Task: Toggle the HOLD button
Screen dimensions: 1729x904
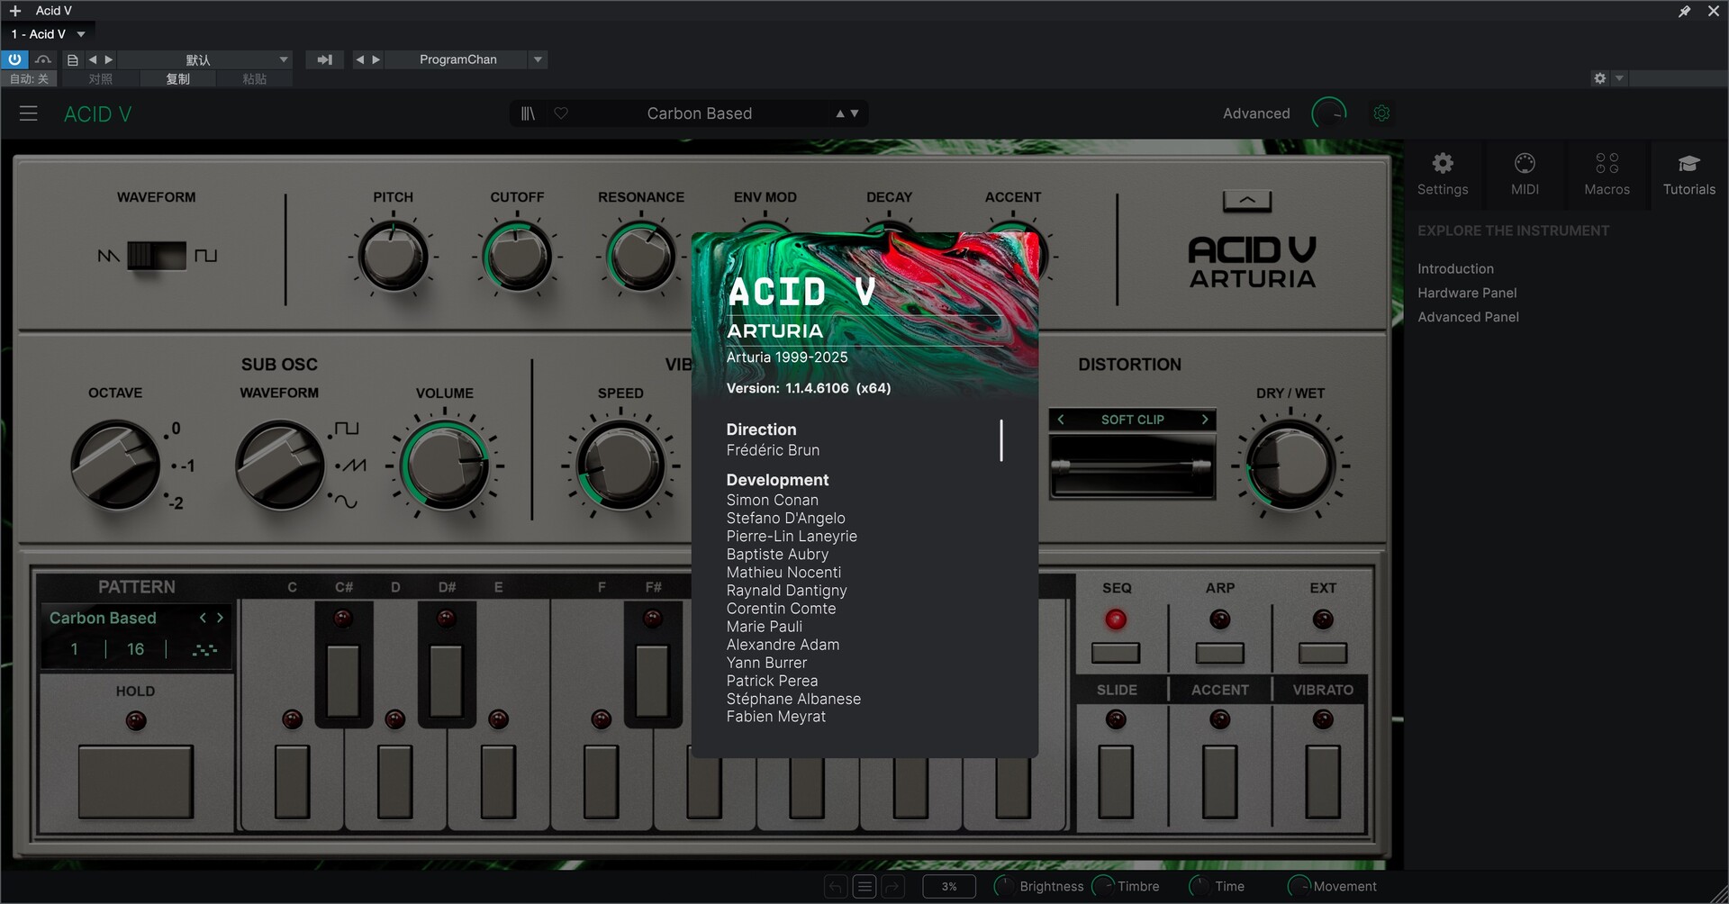Action: [135, 782]
